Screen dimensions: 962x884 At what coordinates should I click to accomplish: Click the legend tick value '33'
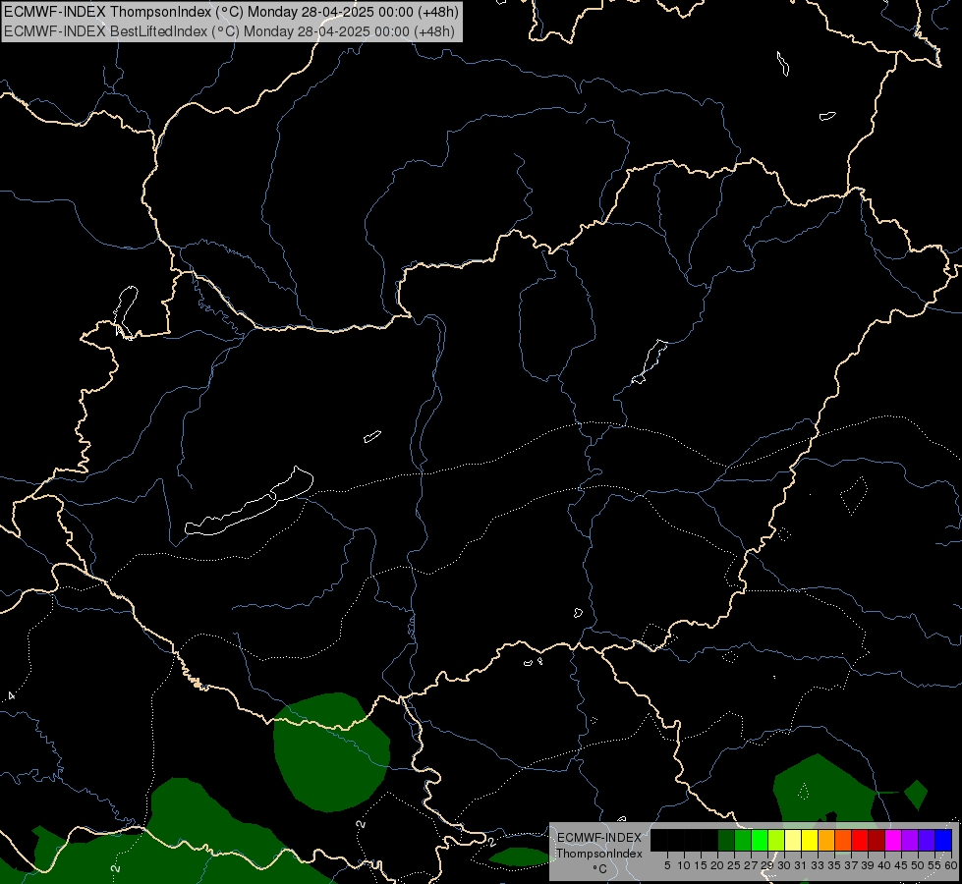(x=818, y=865)
